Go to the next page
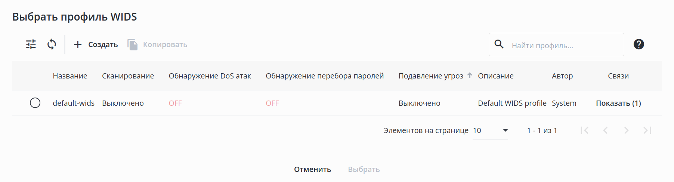Screen dimensions: 674x182 [627, 130]
